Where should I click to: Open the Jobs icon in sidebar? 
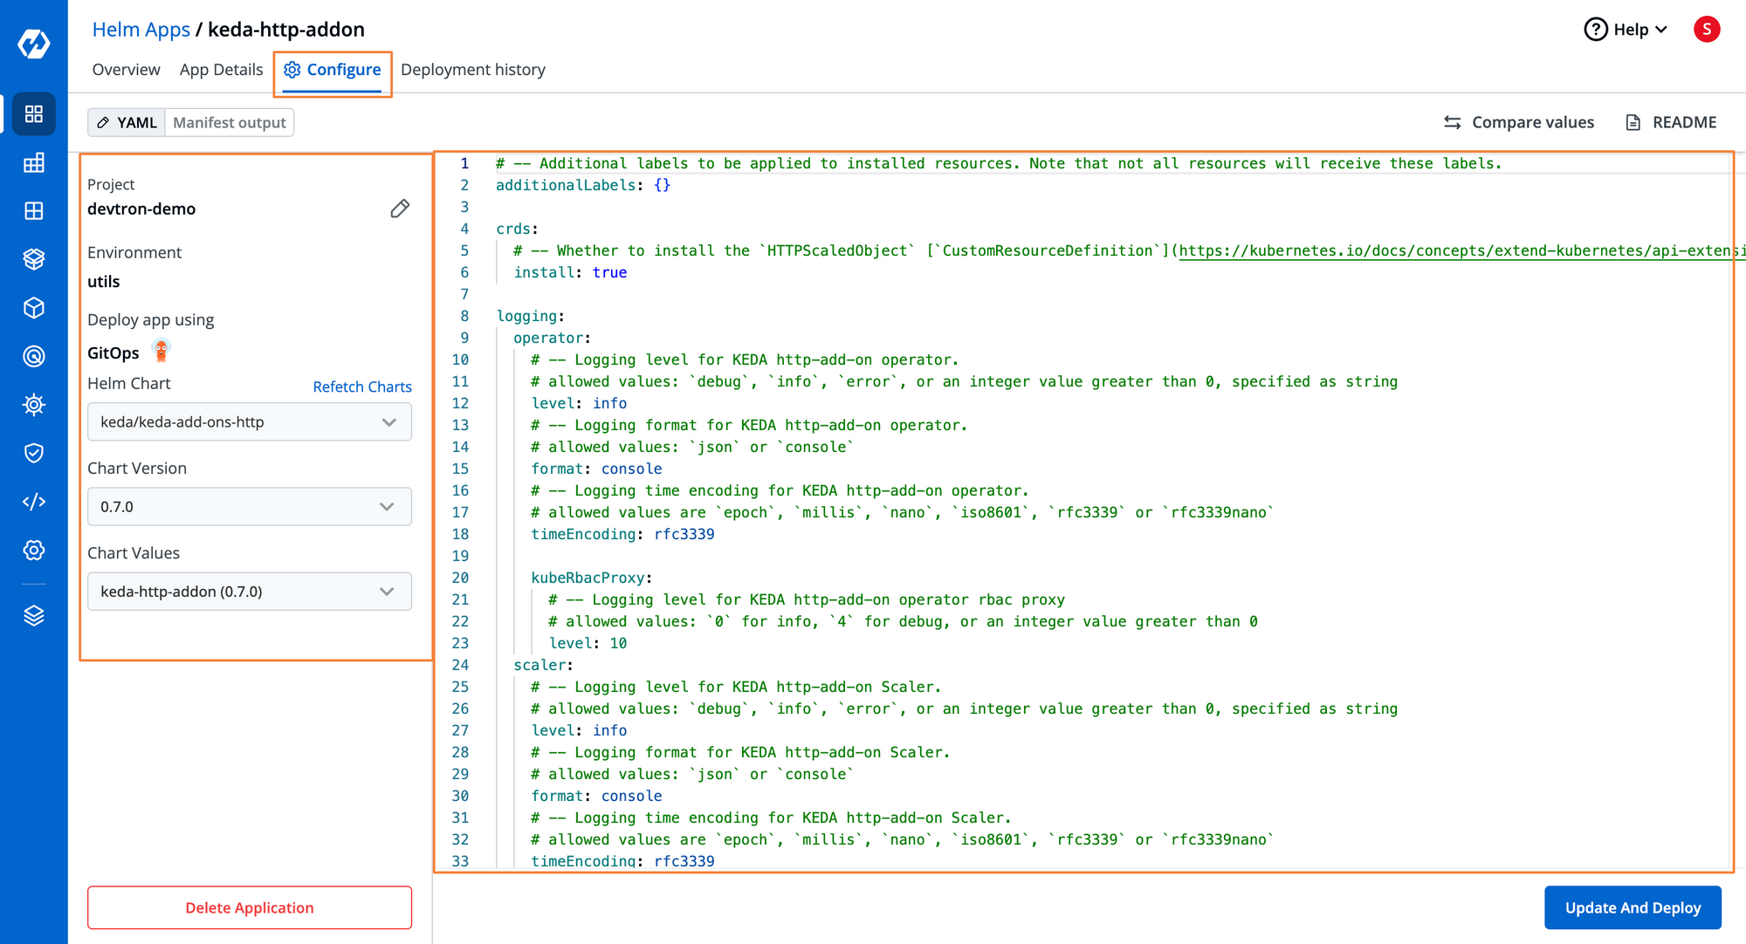[34, 163]
